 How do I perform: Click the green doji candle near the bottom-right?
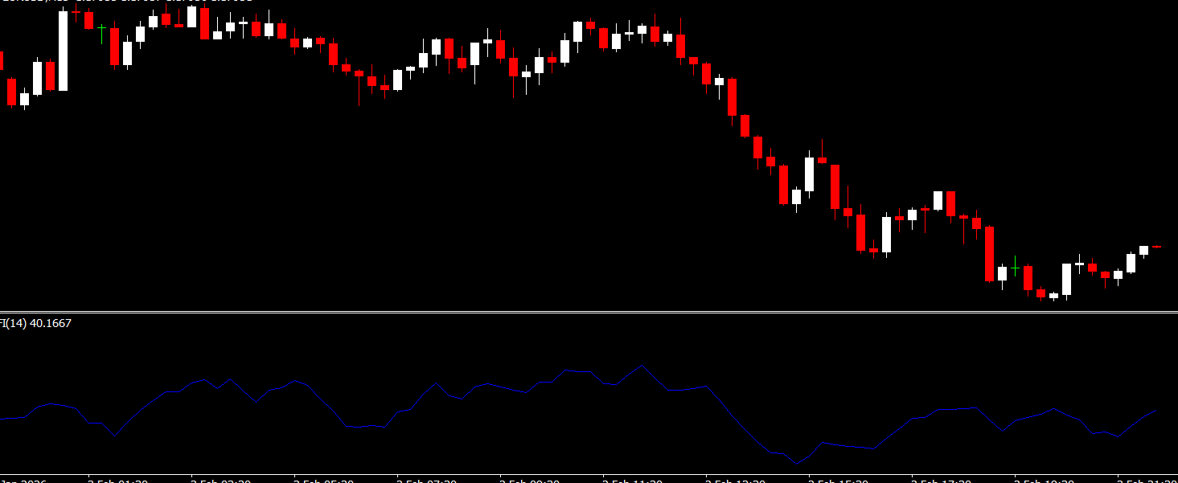pos(1015,265)
